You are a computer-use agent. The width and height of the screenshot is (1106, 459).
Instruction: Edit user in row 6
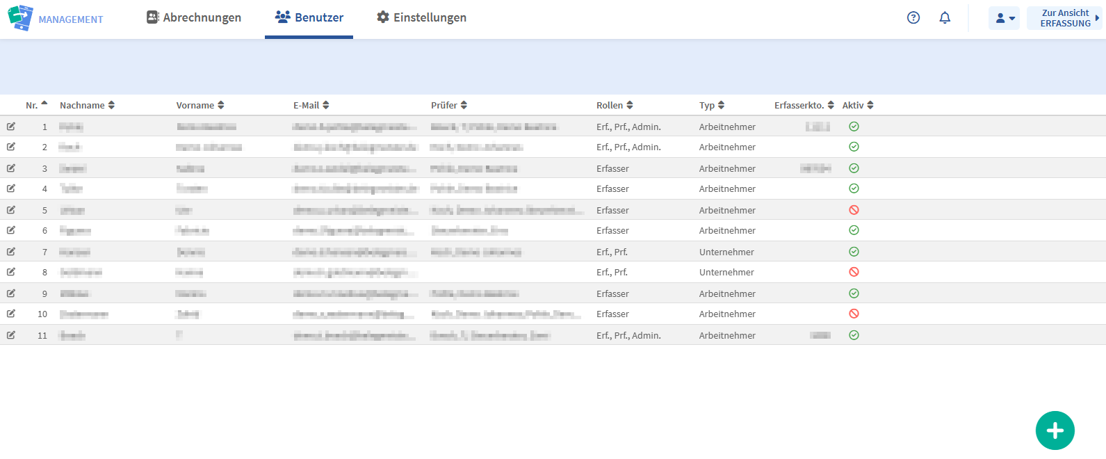click(11, 230)
